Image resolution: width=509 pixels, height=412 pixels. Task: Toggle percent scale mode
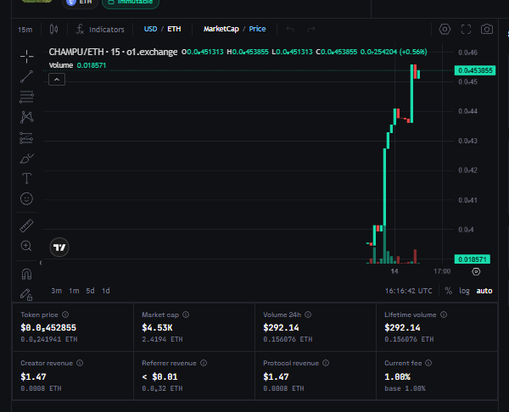pyautogui.click(x=448, y=291)
